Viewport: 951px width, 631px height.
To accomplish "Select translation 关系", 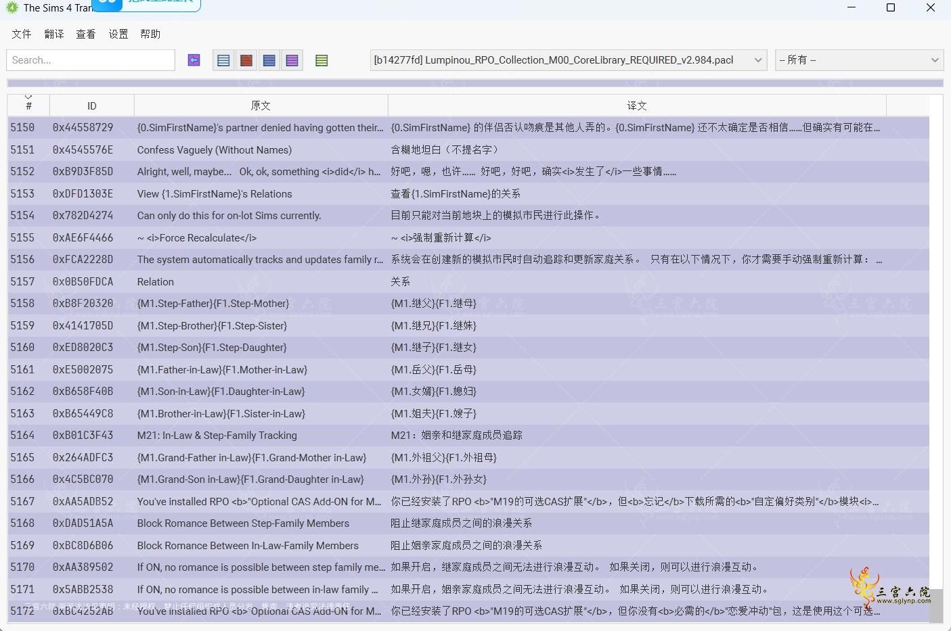I will click(400, 281).
